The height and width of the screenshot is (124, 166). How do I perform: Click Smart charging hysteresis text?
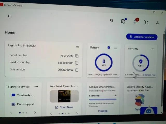(103, 74)
